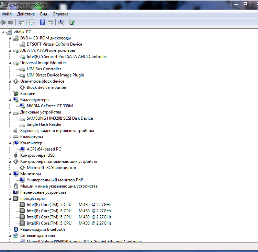Click the vitalik-PC computer icon
258x252 pixels.
pyautogui.click(x=9, y=32)
